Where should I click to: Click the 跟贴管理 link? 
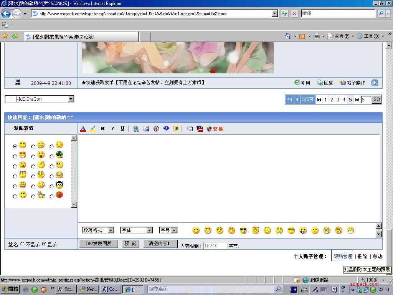(x=342, y=256)
